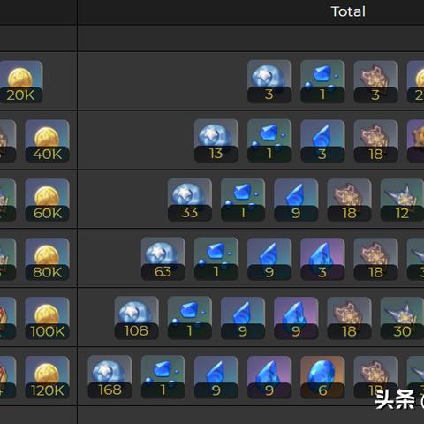Select the brown mask icon showing 3 in the 20K row
This screenshot has height=424, width=424.
[376, 82]
